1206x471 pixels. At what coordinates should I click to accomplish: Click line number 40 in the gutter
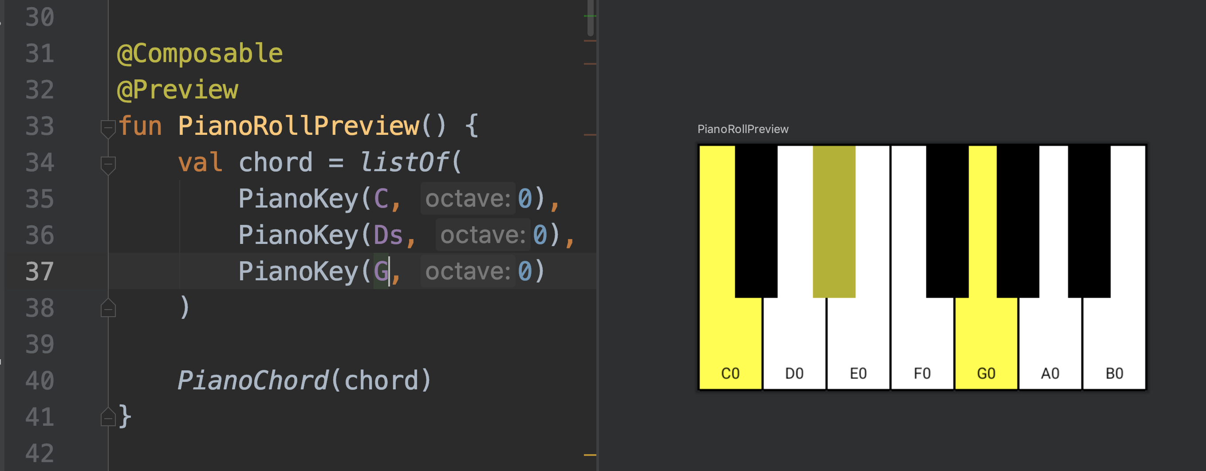[40, 380]
